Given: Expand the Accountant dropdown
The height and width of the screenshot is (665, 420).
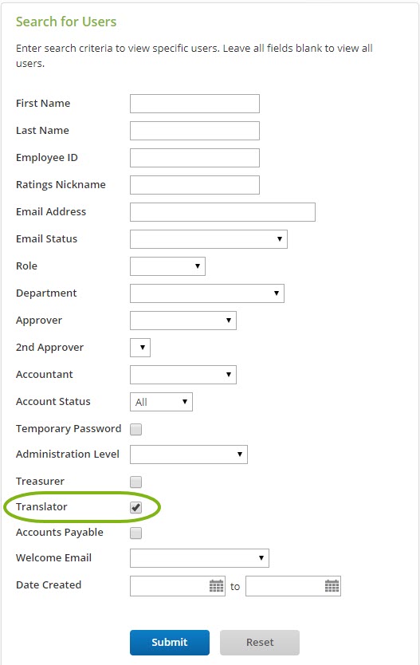Looking at the screenshot, I should (x=183, y=375).
